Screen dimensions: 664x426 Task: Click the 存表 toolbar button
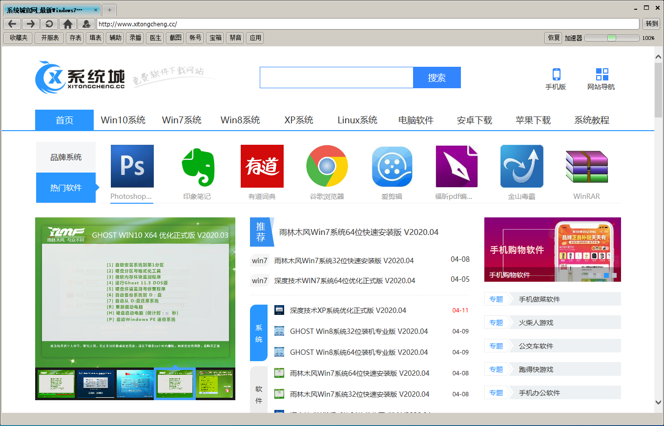(x=75, y=38)
